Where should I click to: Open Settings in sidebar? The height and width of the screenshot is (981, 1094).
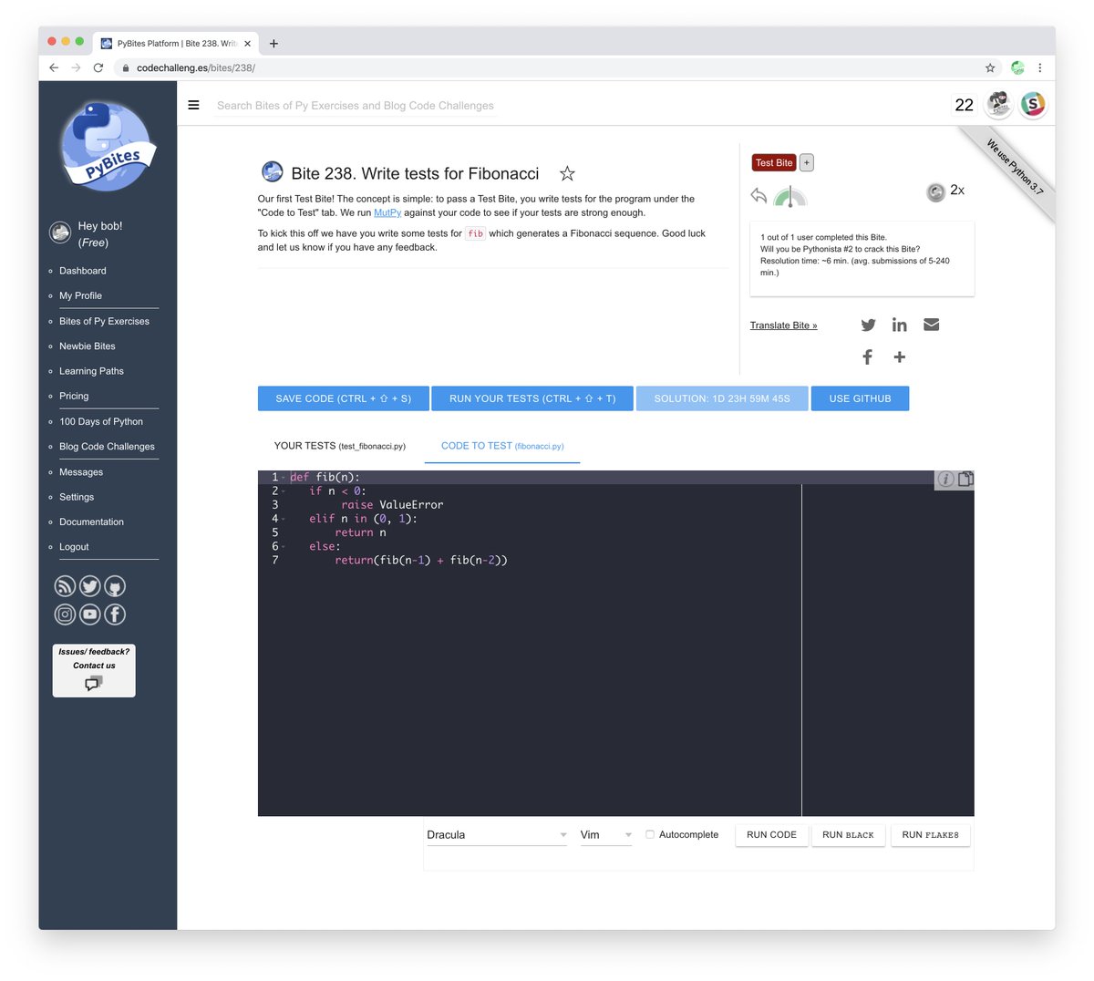click(x=77, y=497)
